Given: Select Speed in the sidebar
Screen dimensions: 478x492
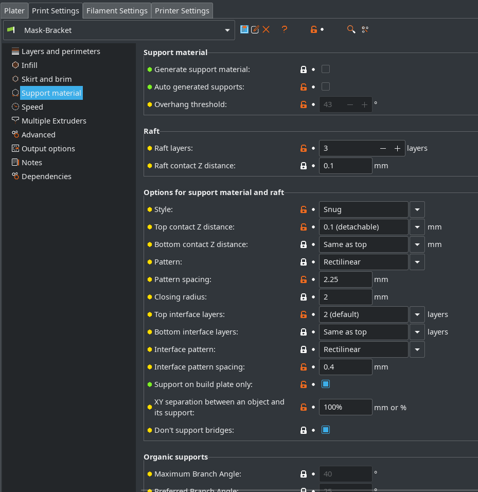Looking at the screenshot, I should coord(31,107).
